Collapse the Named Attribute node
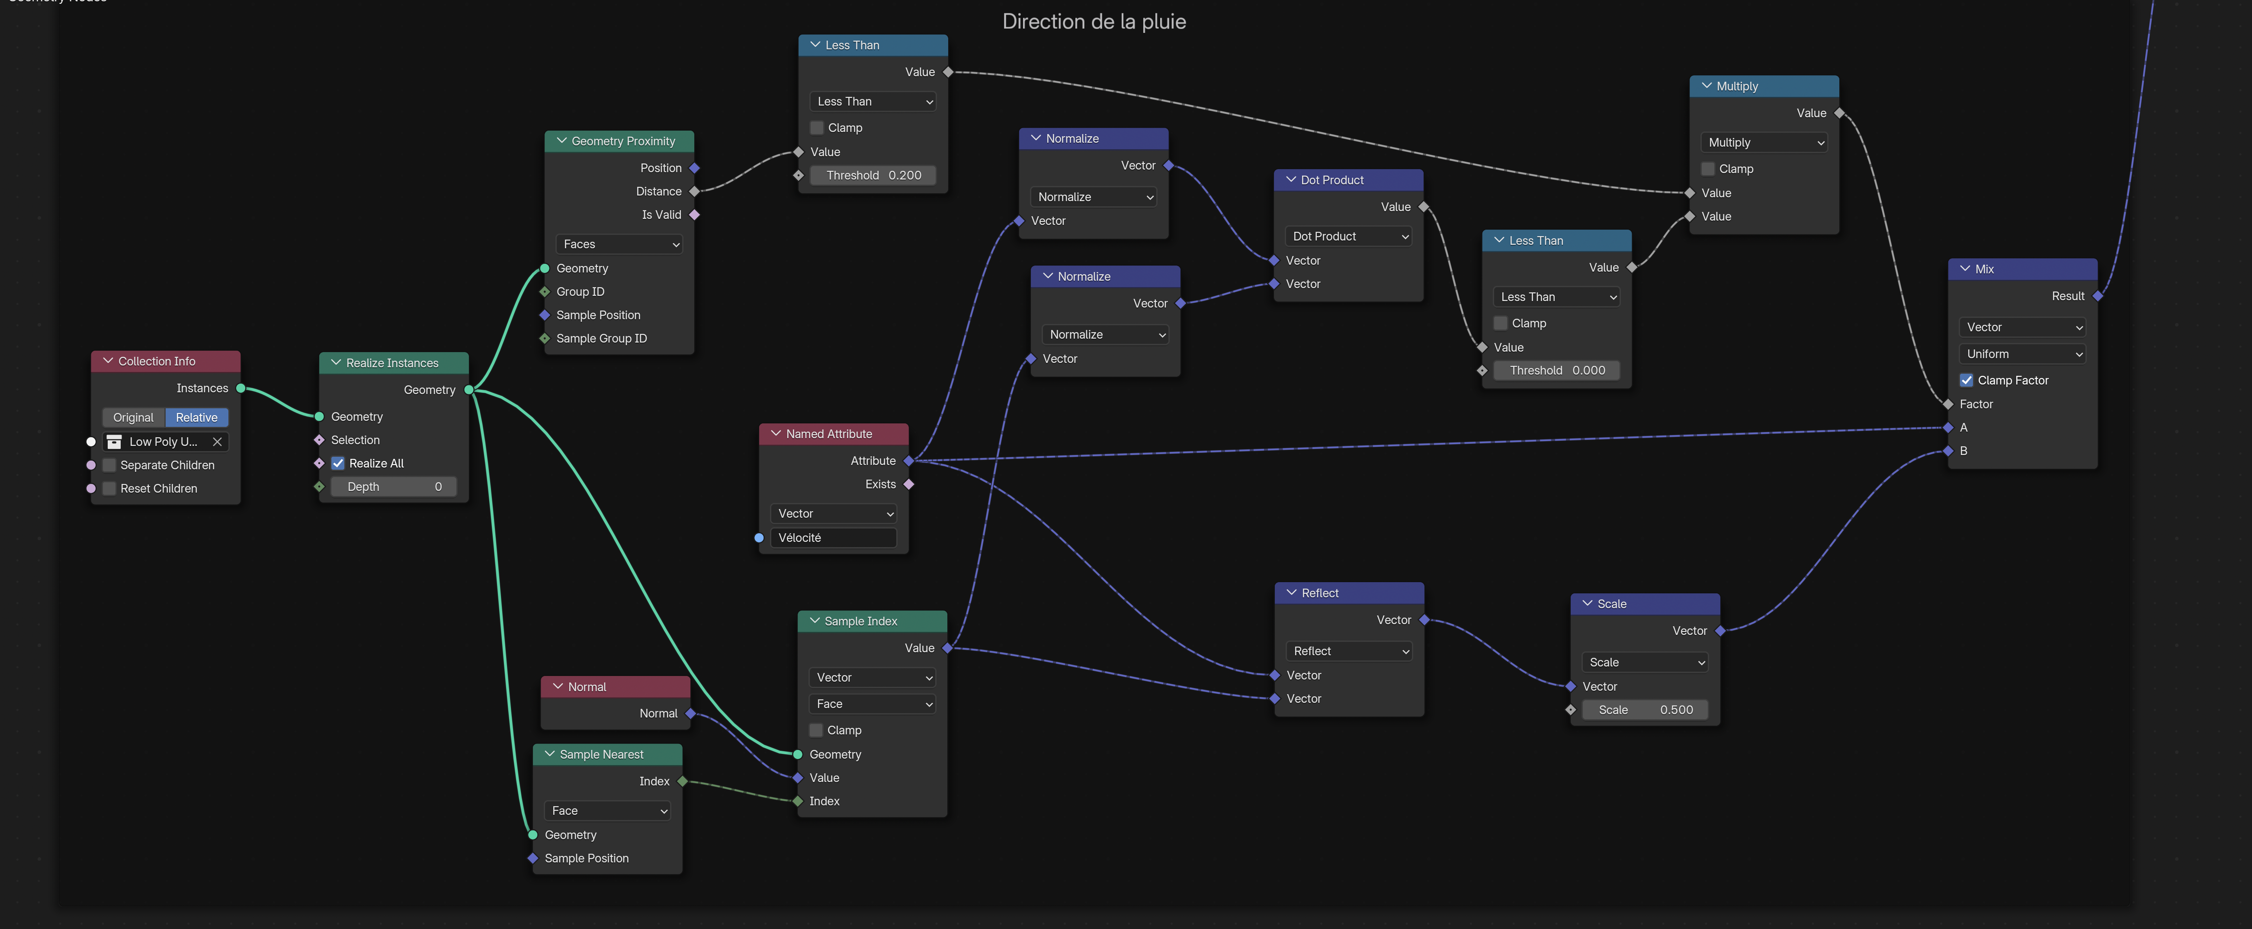This screenshot has width=2252, height=929. coord(776,434)
